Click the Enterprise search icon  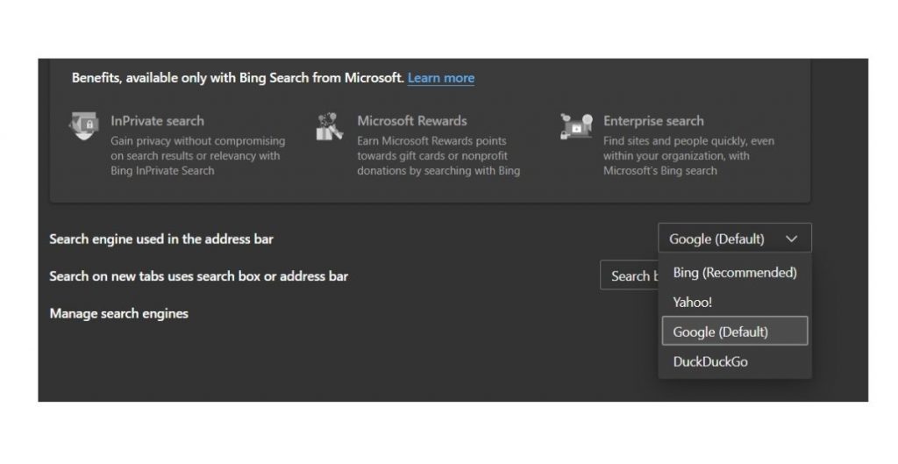tap(576, 126)
